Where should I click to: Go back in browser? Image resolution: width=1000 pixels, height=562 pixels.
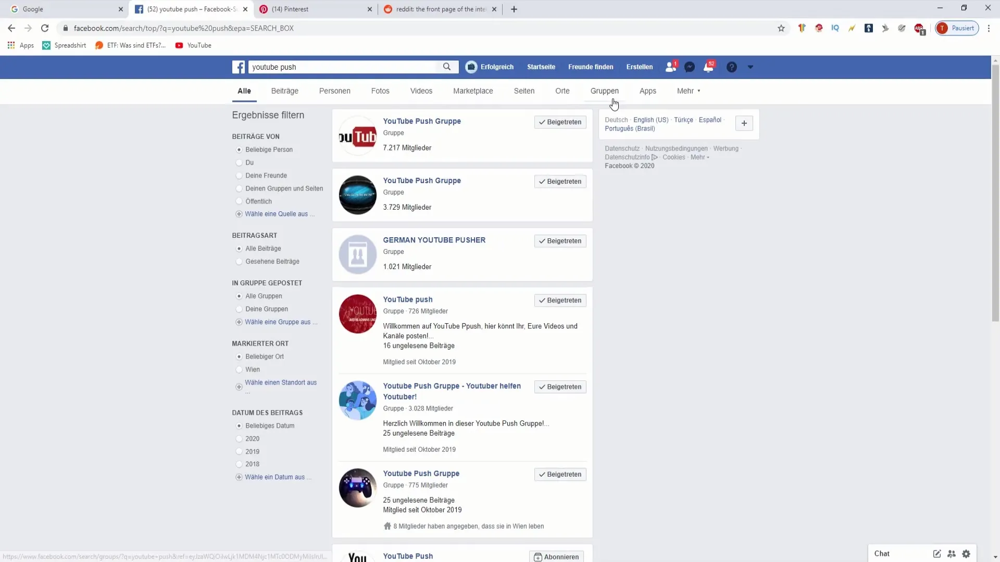11,28
